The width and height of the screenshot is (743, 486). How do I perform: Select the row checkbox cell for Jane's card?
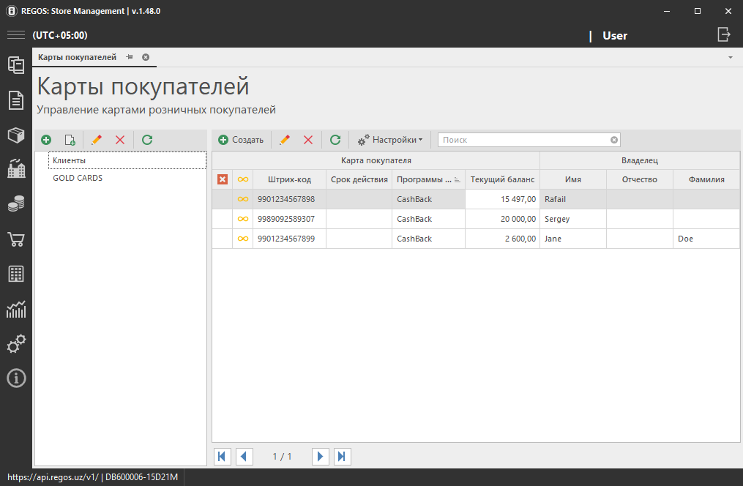[x=223, y=239]
